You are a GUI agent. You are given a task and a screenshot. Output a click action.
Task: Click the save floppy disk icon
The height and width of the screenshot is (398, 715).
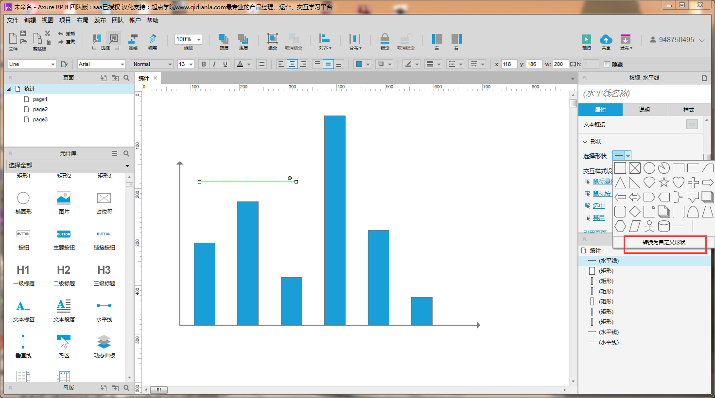pos(23,33)
